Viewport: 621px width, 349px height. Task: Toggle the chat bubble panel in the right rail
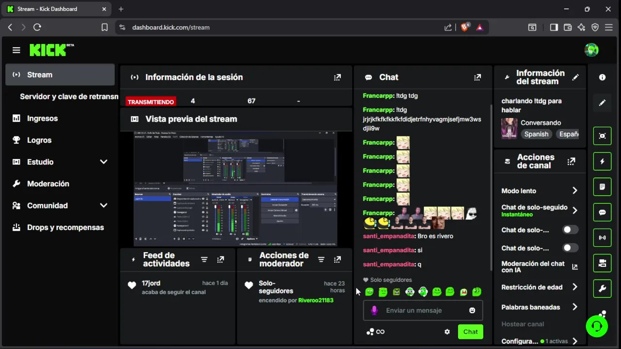602,212
